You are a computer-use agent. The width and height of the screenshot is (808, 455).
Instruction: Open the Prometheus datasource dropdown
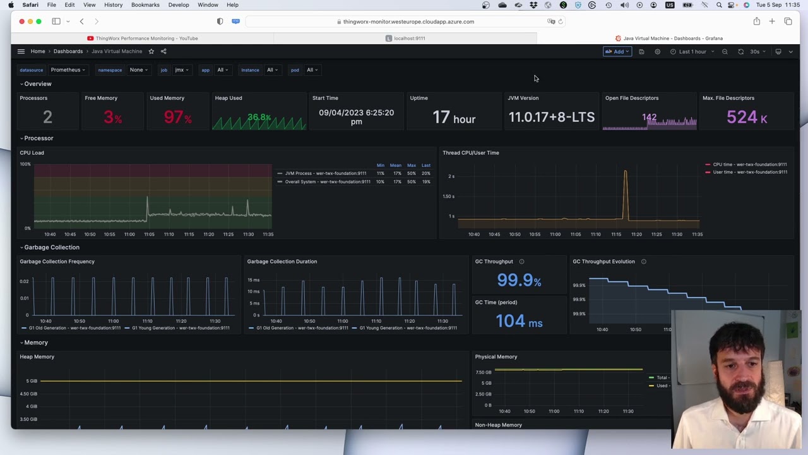[x=68, y=70]
